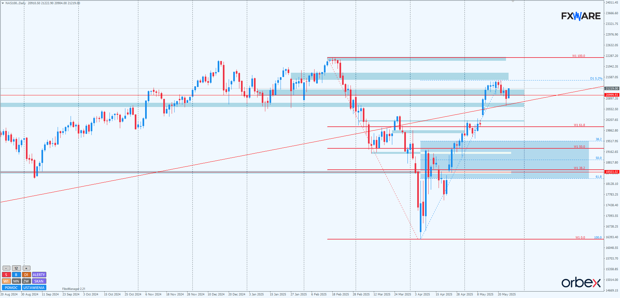Toggle the MN timeframe button
This screenshot has height=298, width=620.
(16, 281)
